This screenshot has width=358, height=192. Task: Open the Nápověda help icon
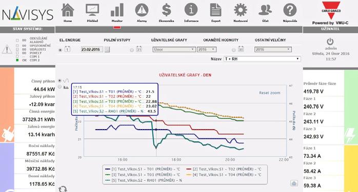point(290,10)
